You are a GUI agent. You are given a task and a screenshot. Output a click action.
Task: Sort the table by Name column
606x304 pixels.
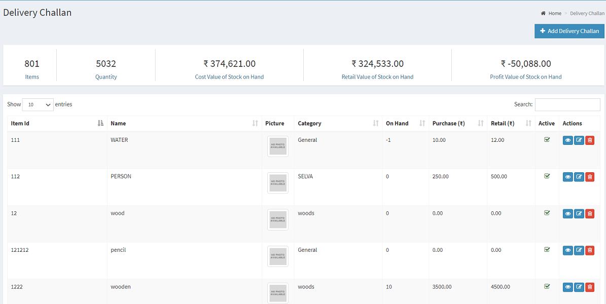[x=117, y=123]
